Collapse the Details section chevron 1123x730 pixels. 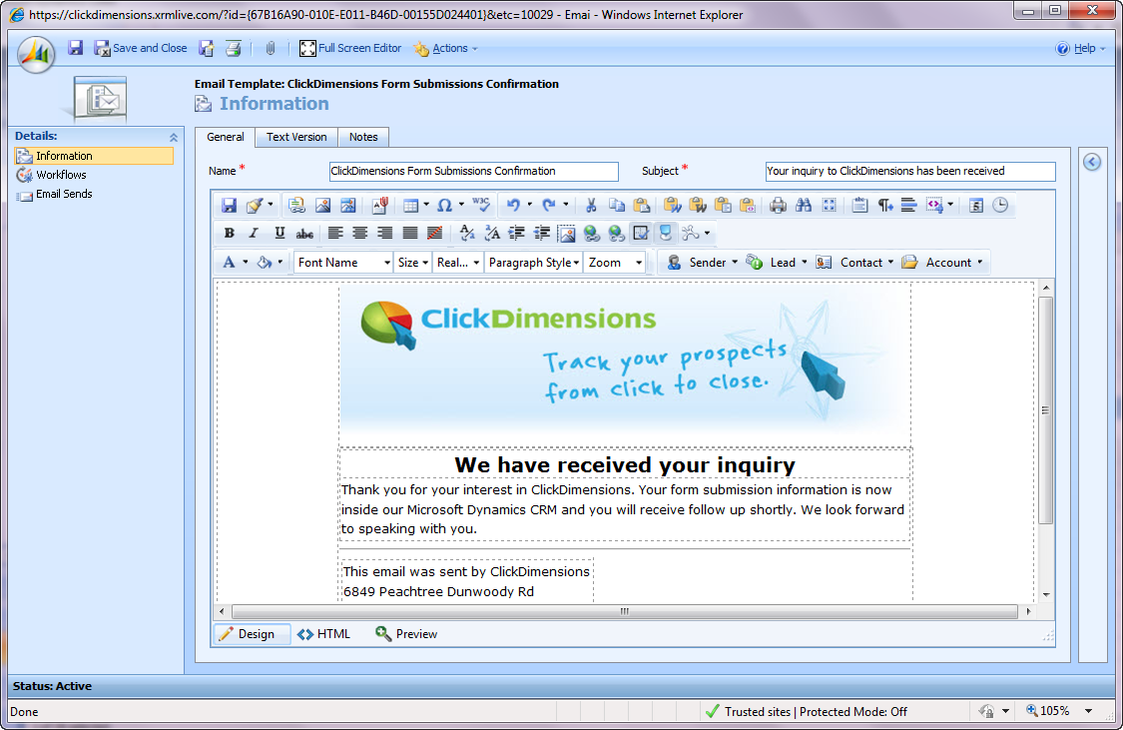174,137
